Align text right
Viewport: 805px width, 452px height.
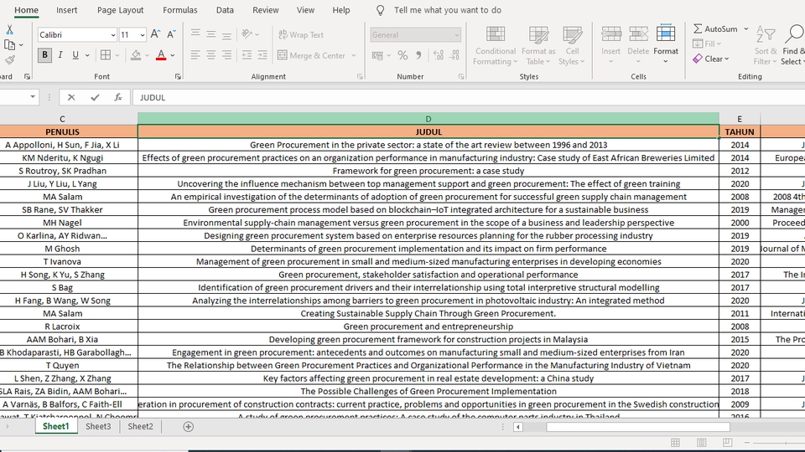[x=226, y=55]
